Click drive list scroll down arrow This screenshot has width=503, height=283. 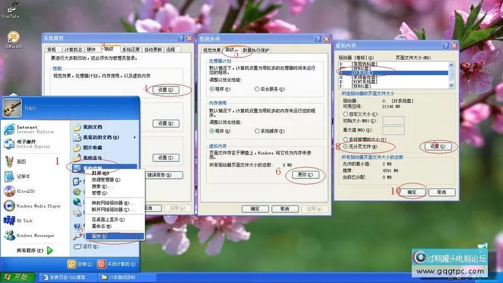click(x=451, y=86)
